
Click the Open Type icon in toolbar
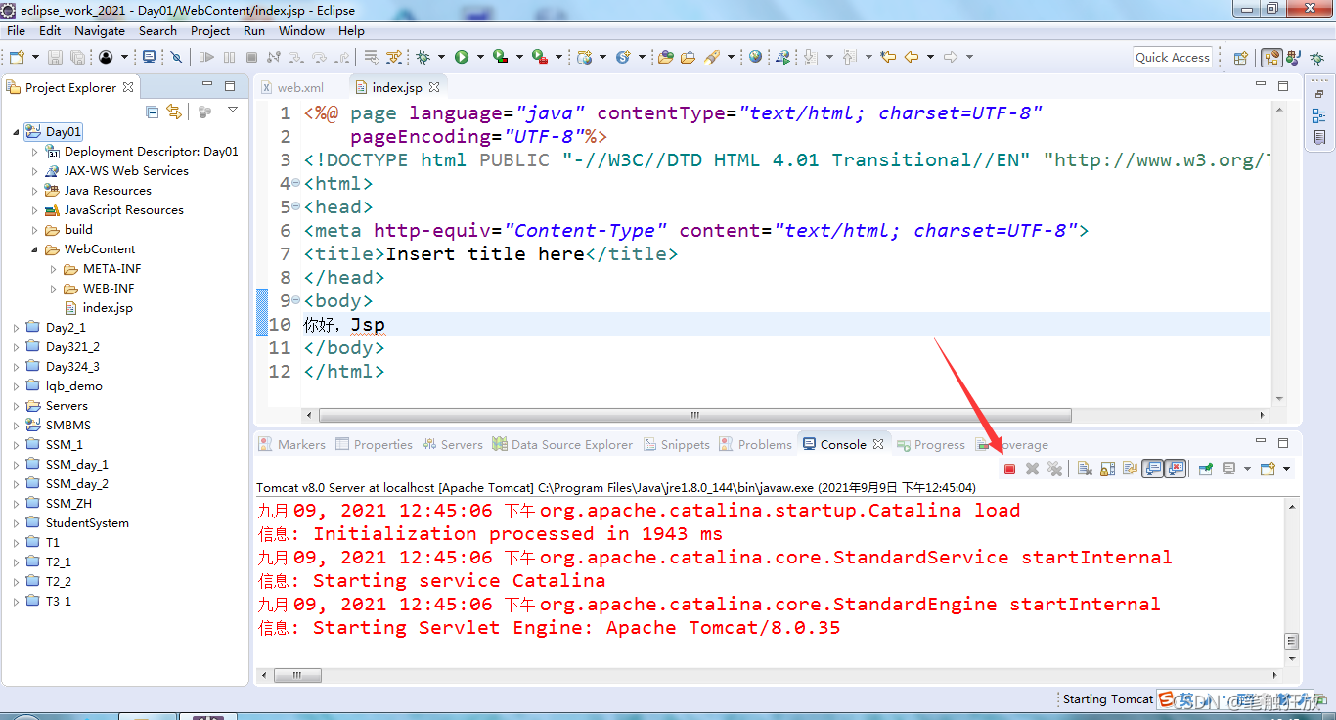[x=665, y=58]
